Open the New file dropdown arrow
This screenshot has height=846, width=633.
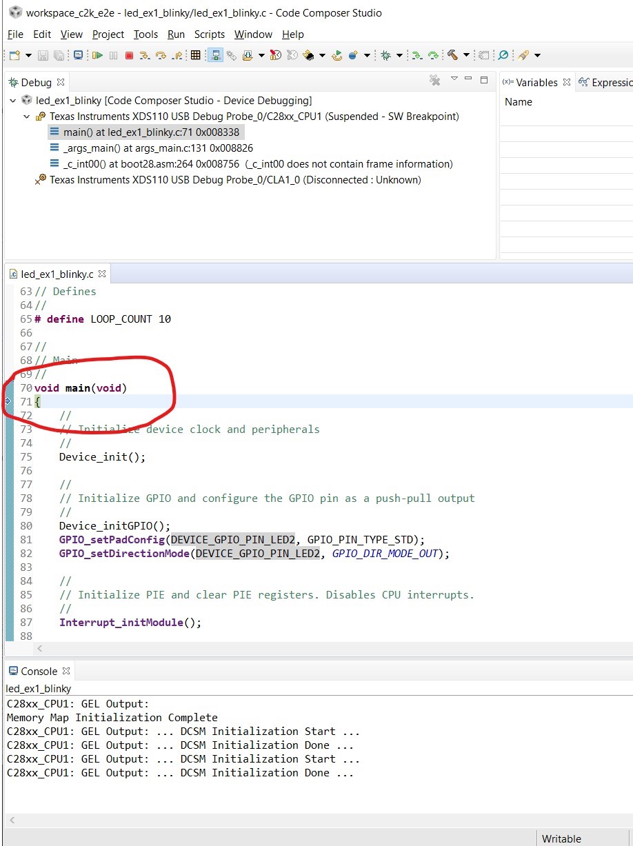point(28,55)
